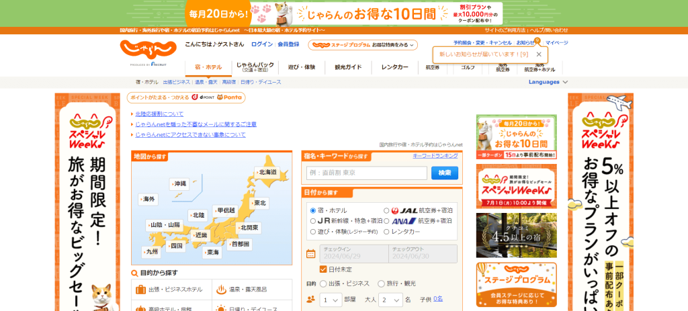Choose 首都圏 on the Japan map

point(239,244)
